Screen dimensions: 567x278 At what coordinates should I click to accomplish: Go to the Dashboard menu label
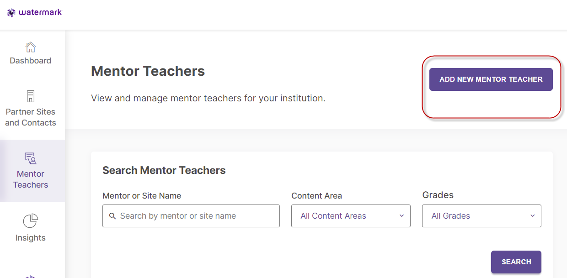pyautogui.click(x=31, y=61)
